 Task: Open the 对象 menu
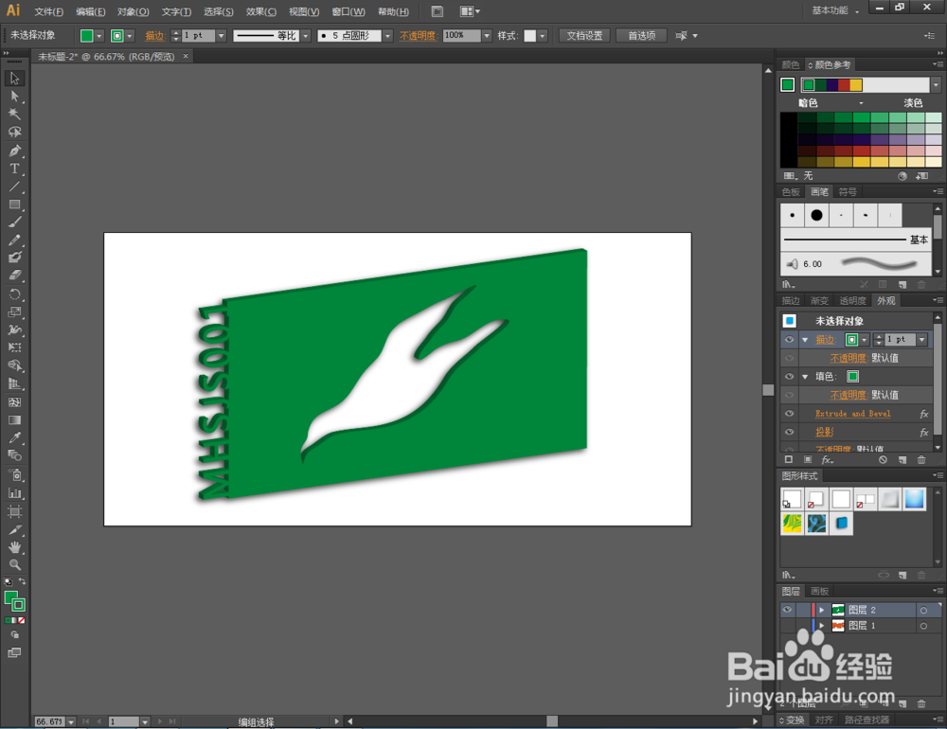click(133, 12)
